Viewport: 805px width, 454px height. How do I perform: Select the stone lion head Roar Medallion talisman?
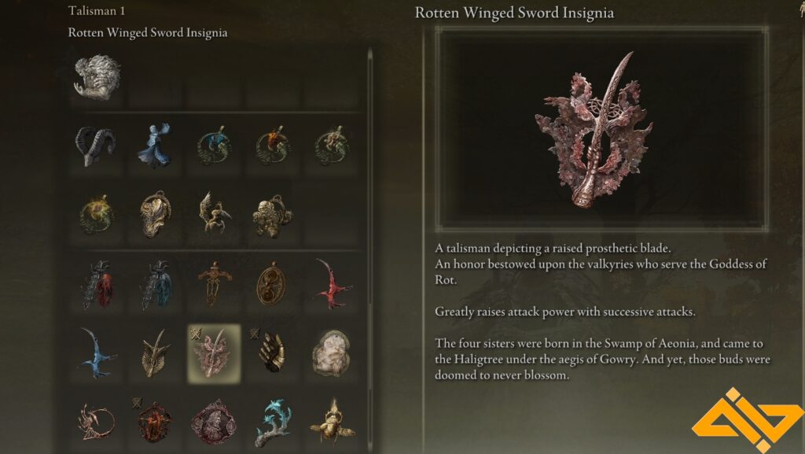click(x=97, y=78)
